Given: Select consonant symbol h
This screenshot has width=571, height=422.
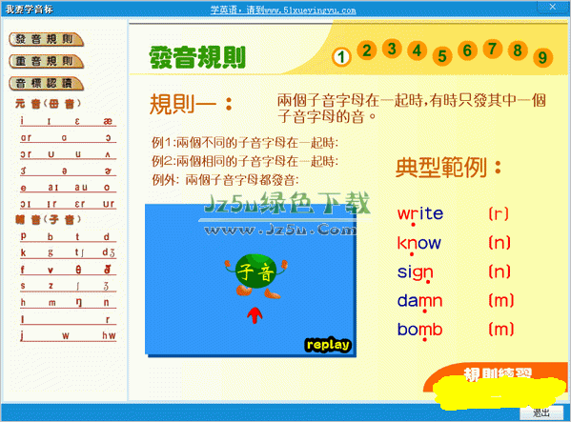Looking at the screenshot, I should (23, 302).
